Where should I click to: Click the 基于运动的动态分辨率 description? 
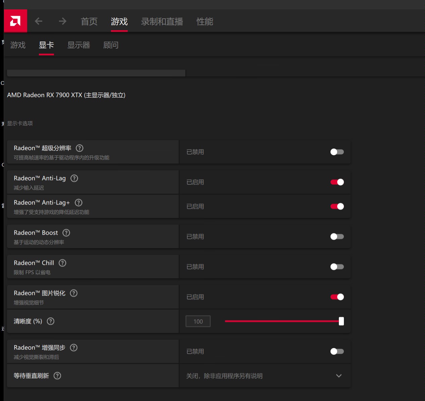click(x=39, y=242)
